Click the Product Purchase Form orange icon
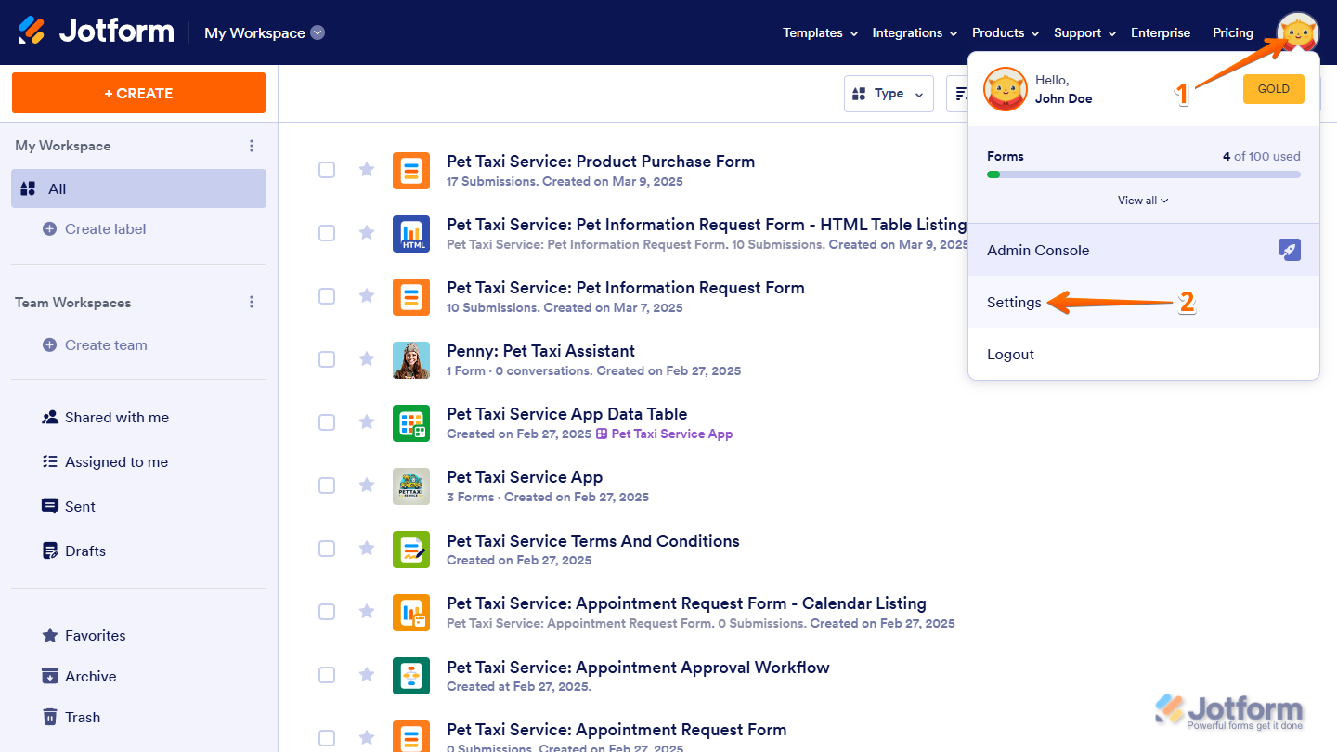Screen dimensions: 1337x752 [x=411, y=171]
